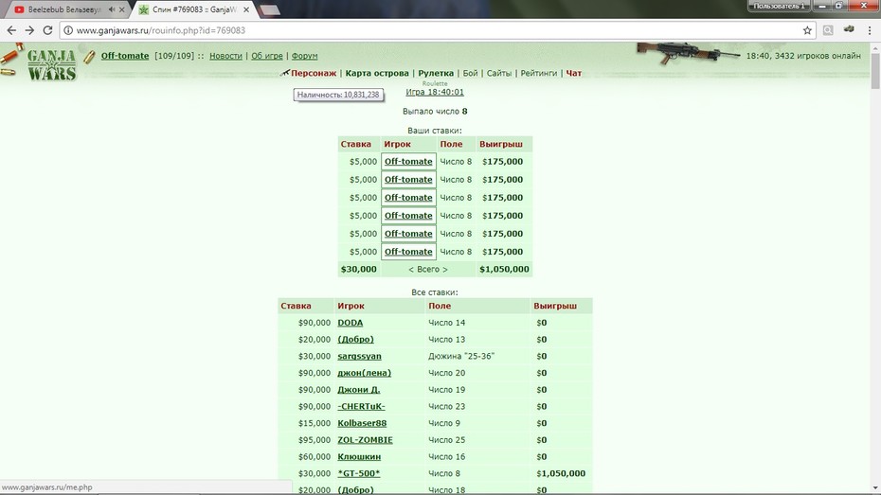Click the $1,050,000 total winnings cell
The image size is (881, 495).
pyautogui.click(x=504, y=270)
